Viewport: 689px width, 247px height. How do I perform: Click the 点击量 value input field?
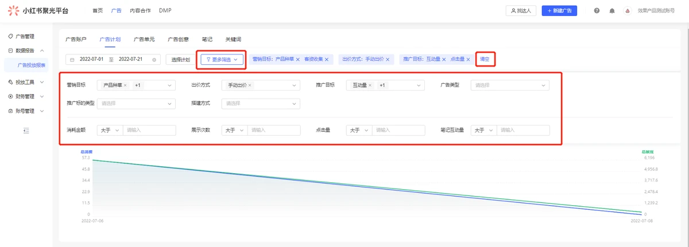(x=398, y=130)
